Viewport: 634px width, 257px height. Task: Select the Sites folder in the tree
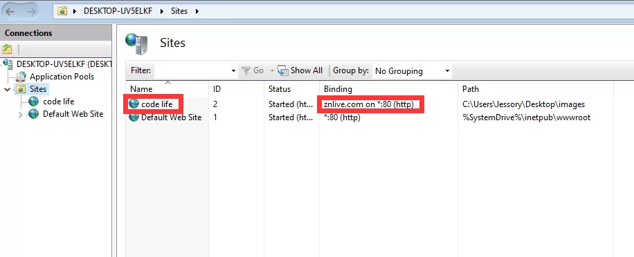[x=38, y=89]
